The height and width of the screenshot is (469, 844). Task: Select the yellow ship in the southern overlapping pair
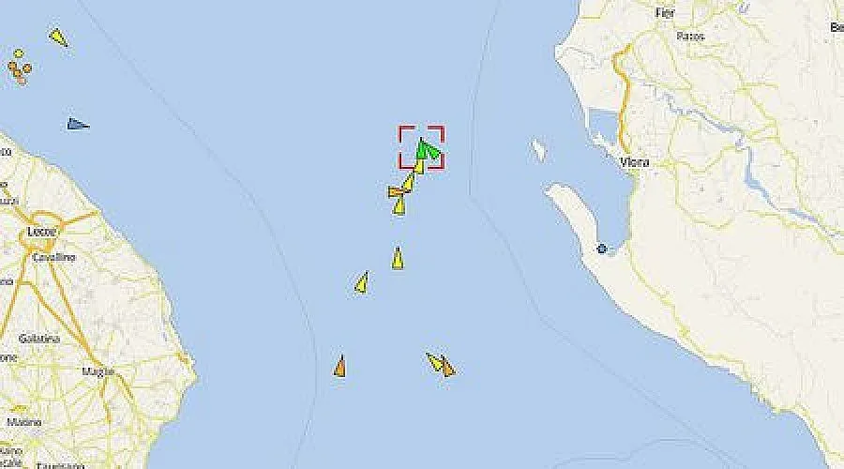434,362
